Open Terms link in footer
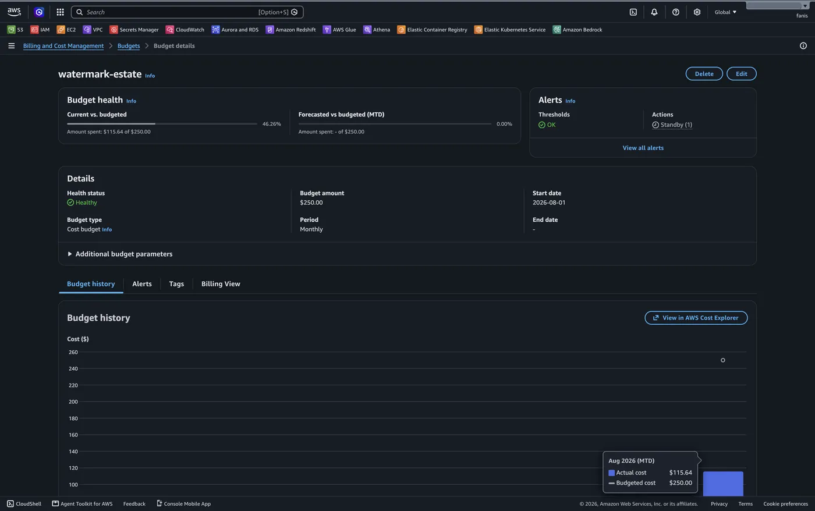Image resolution: width=815 pixels, height=511 pixels. (x=746, y=503)
